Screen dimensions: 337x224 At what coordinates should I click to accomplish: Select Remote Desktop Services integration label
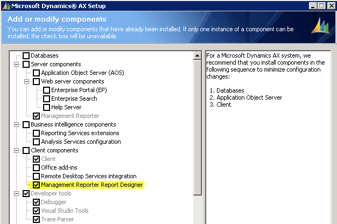click(x=88, y=176)
